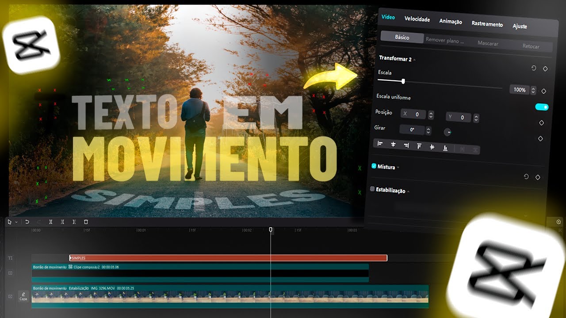Image resolution: width=566 pixels, height=318 pixels.
Task: Collapse the Estabilização section arrow
Action: click(x=408, y=192)
